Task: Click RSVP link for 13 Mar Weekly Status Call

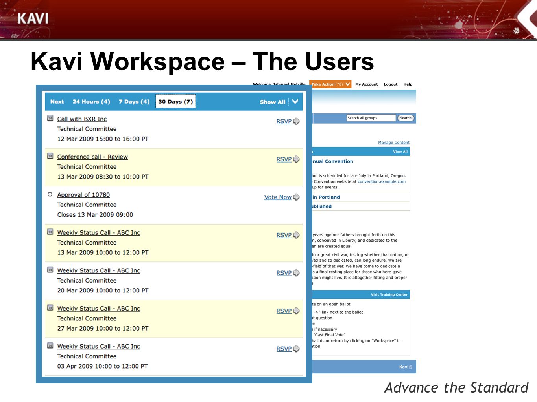Action: click(284, 235)
